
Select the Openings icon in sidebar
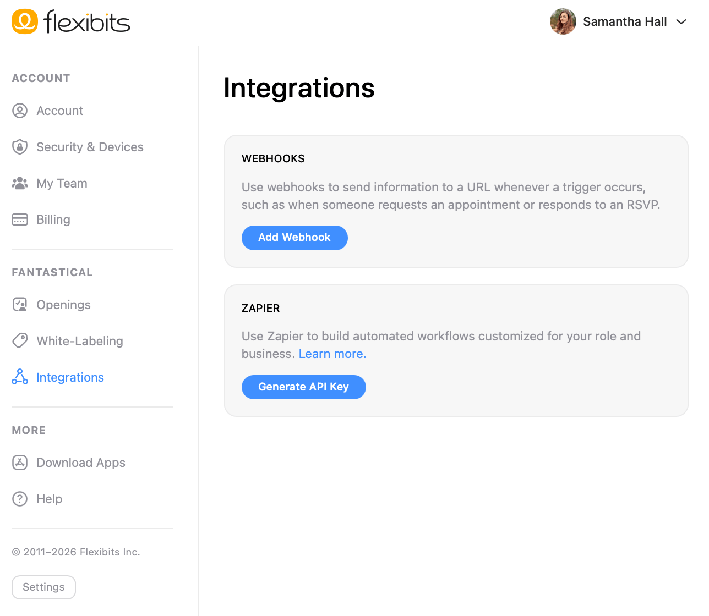(x=20, y=305)
